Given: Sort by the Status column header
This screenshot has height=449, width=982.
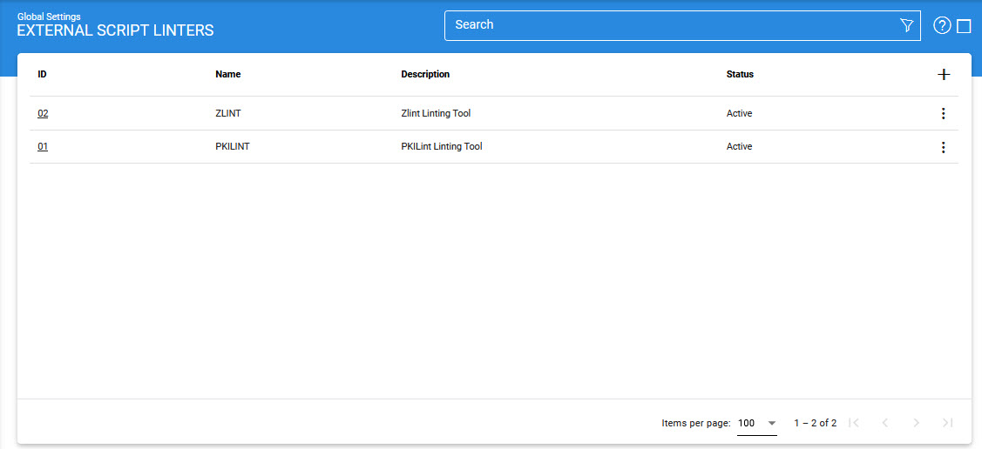Looking at the screenshot, I should 740,75.
